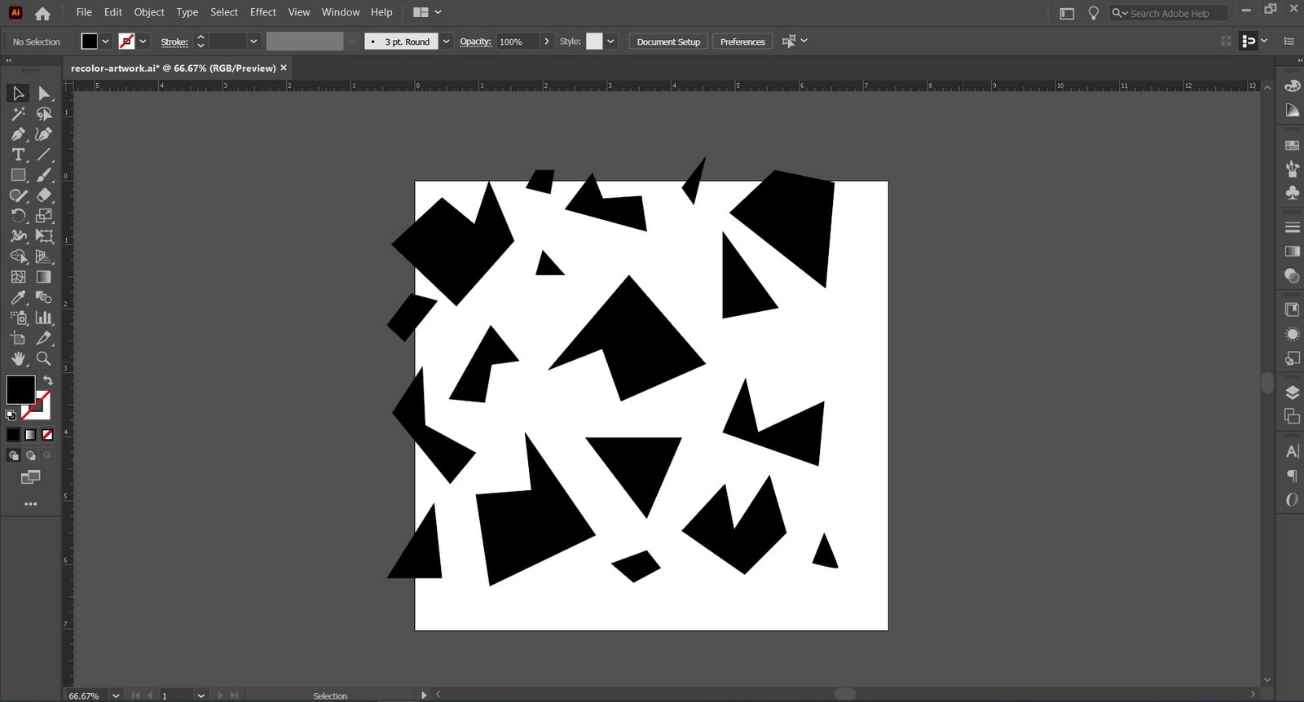Open Edit Toolbar three dots
1304x702 pixels.
click(30, 504)
